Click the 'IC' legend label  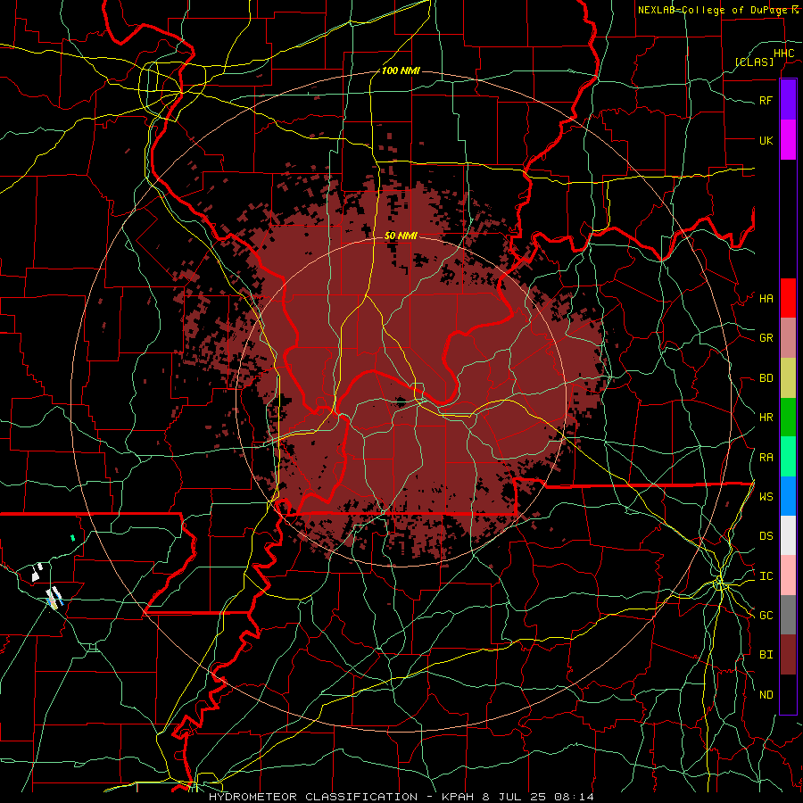coord(766,576)
